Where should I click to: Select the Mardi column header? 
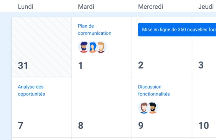(86, 6)
